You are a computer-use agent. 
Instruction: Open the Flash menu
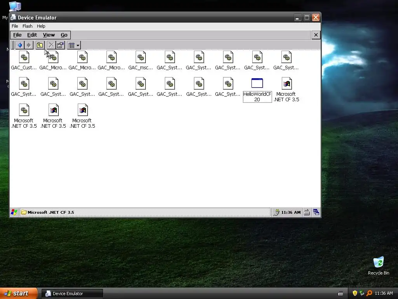pyautogui.click(x=28, y=26)
